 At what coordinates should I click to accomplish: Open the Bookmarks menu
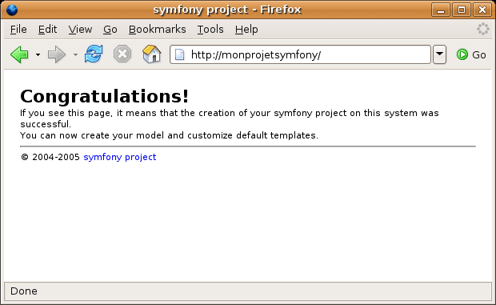coord(158,30)
